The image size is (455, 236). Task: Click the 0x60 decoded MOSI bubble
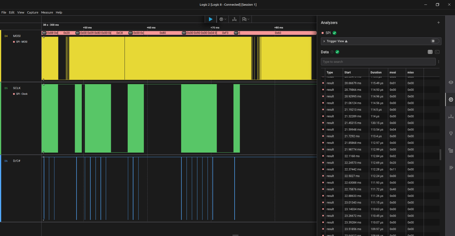[x=278, y=33]
